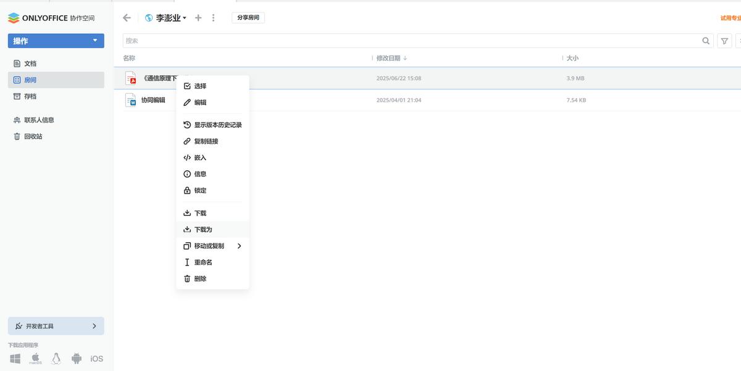Select 重命名 from the context menu

click(x=203, y=263)
